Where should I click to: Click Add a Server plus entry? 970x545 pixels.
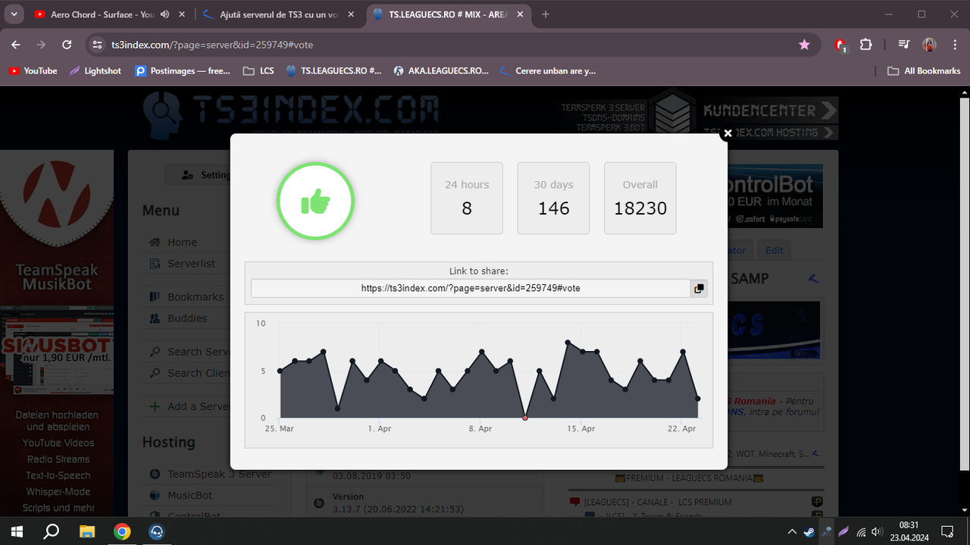click(x=189, y=406)
